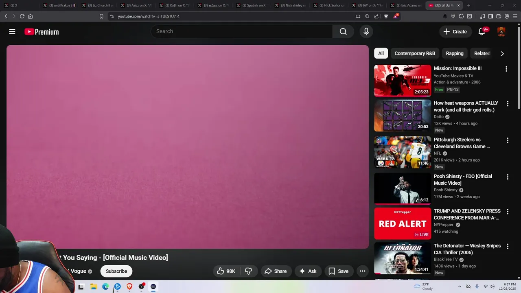Open options for Steelers vs Browns video
The width and height of the screenshot is (521, 293).
[508, 140]
